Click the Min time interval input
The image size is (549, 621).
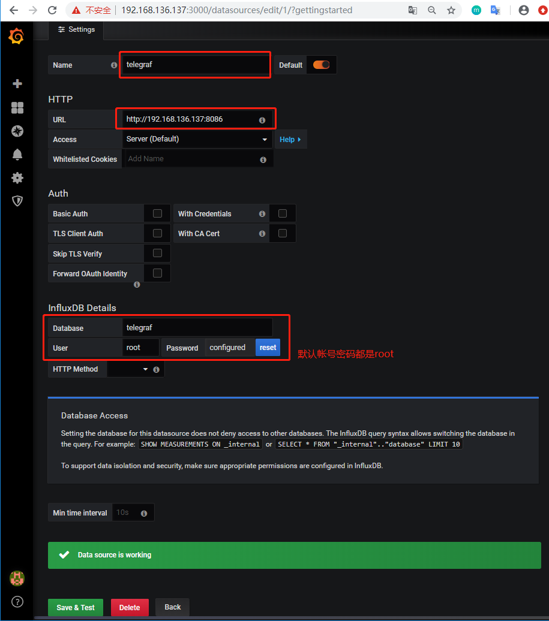click(133, 513)
